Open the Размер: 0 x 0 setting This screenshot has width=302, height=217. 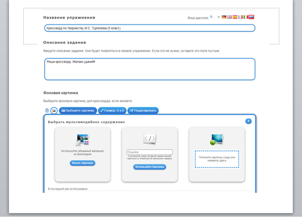point(112,110)
